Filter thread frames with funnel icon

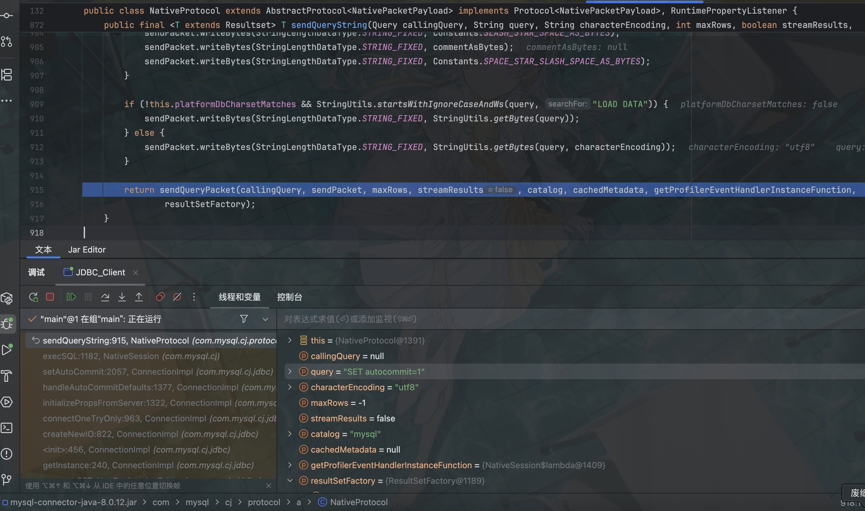pos(244,319)
